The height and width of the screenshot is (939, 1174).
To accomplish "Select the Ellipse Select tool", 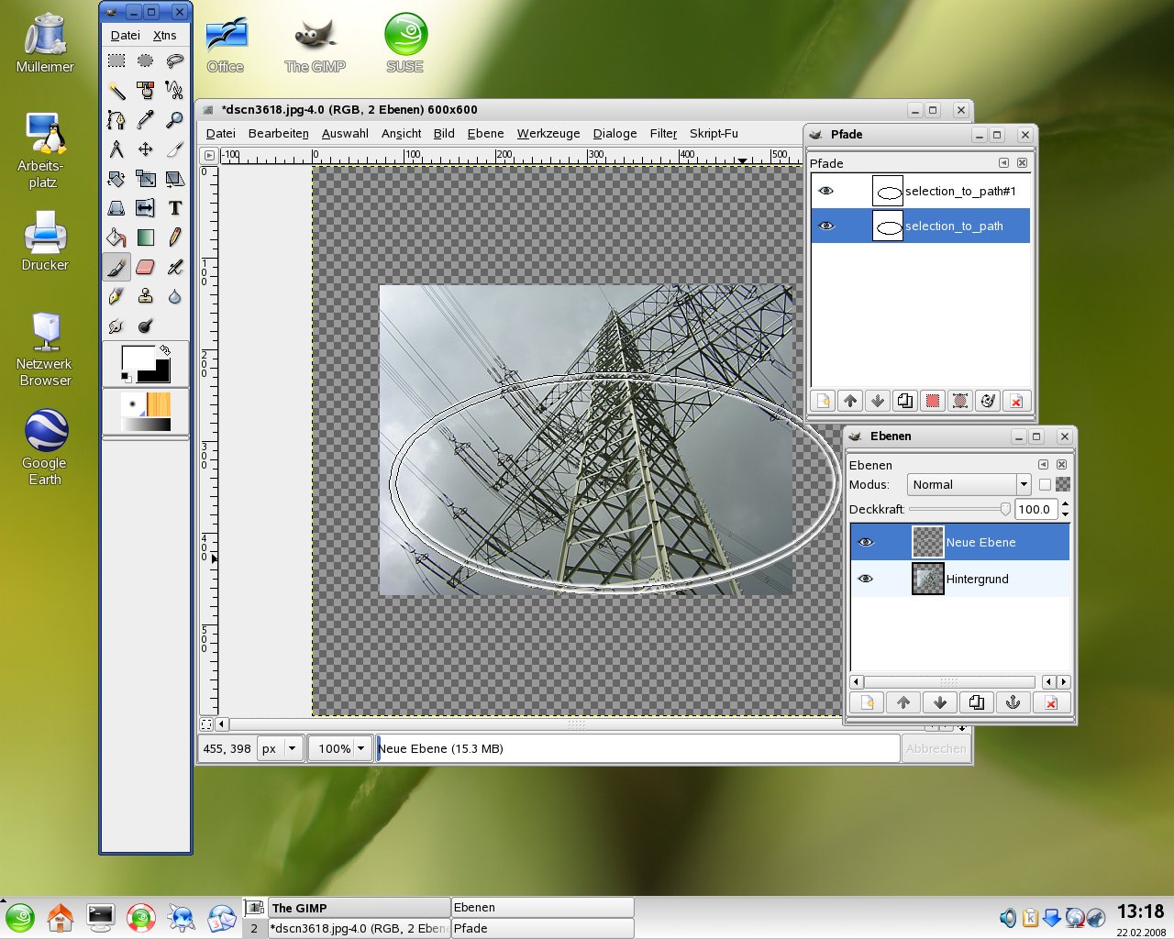I will [x=145, y=61].
